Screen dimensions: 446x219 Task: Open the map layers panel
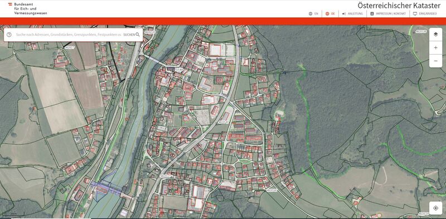click(x=435, y=35)
